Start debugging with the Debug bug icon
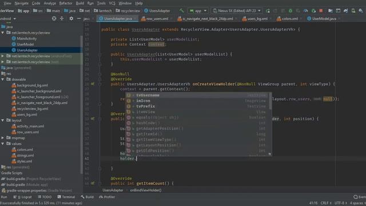 point(291,11)
